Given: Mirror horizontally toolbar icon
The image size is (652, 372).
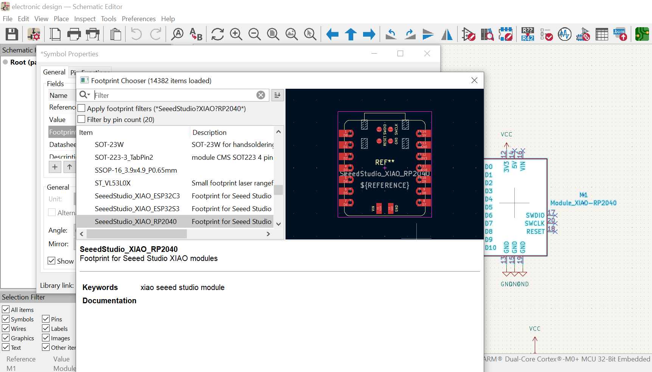Looking at the screenshot, I should pyautogui.click(x=447, y=34).
